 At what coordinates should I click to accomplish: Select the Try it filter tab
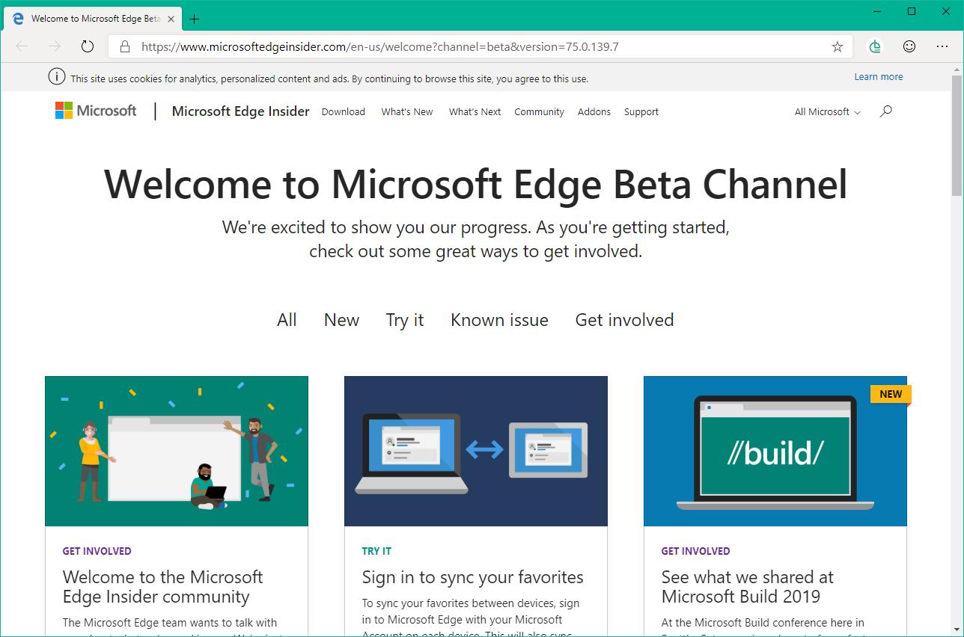405,320
